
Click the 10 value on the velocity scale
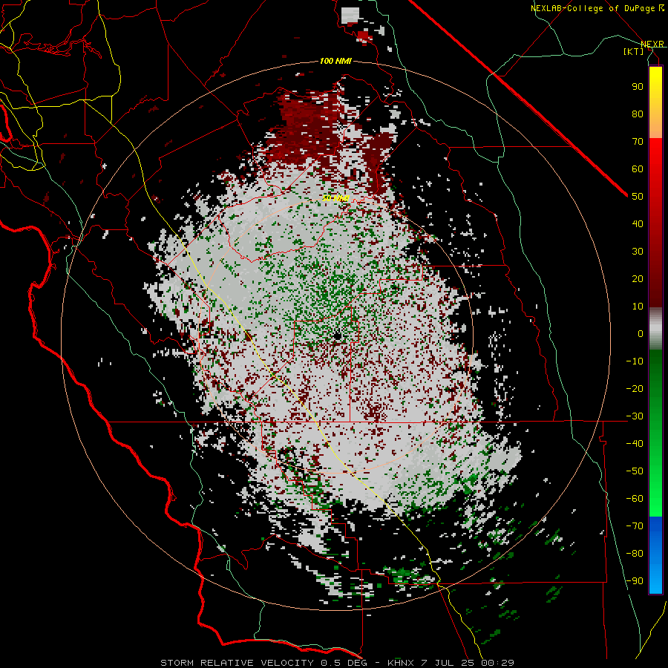click(x=638, y=307)
